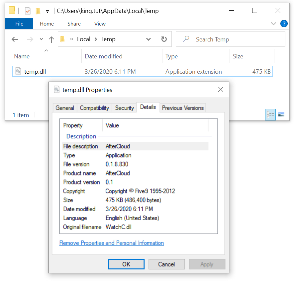Viewport: 294px width, 281px height.
Task: Select the temp.dll file row
Action: pos(143,71)
